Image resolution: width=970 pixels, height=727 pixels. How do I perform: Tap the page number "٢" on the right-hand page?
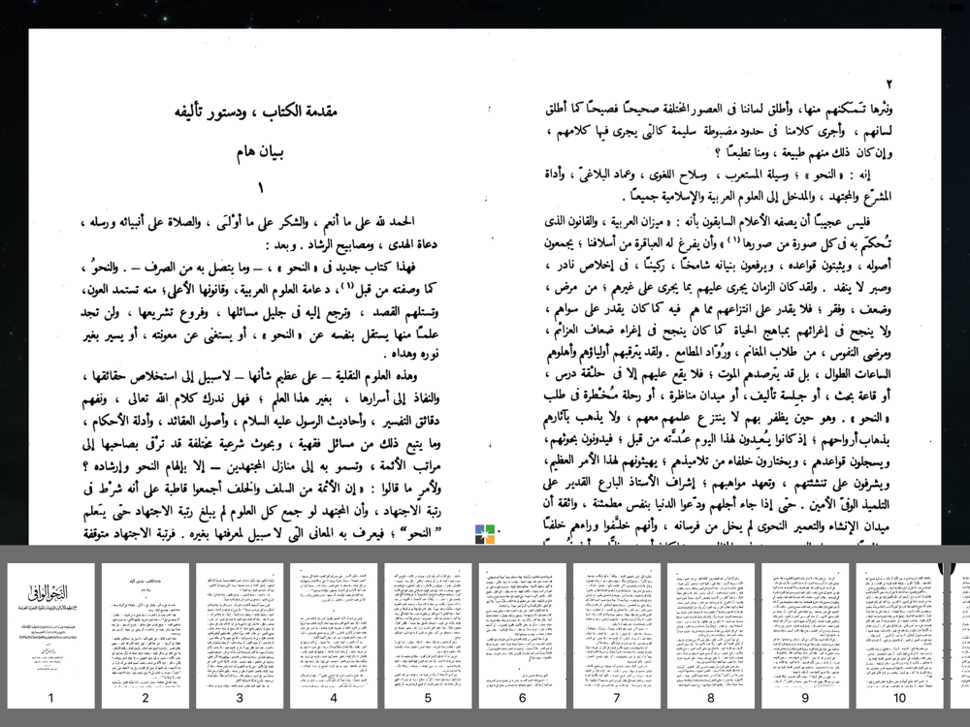(x=889, y=84)
